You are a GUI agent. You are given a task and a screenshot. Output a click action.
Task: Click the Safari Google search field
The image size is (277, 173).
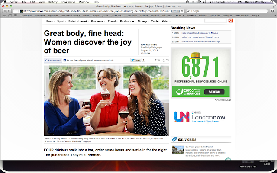click(227, 11)
